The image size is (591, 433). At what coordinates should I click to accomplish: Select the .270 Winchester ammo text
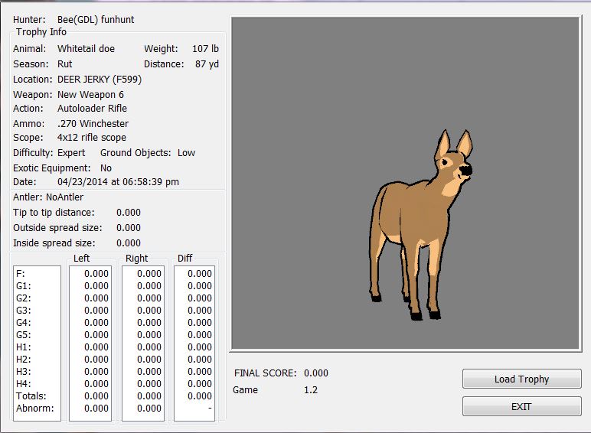tap(93, 123)
